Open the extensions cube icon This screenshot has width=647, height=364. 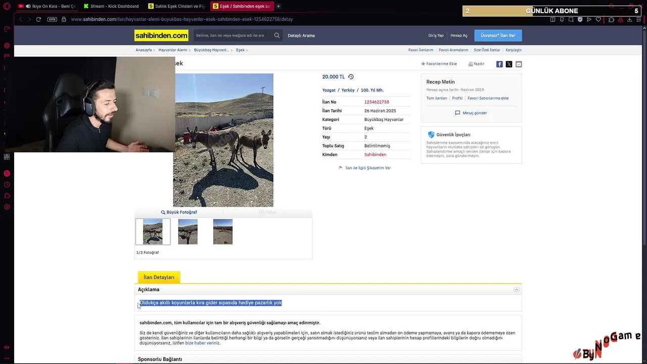pyautogui.click(x=611, y=19)
